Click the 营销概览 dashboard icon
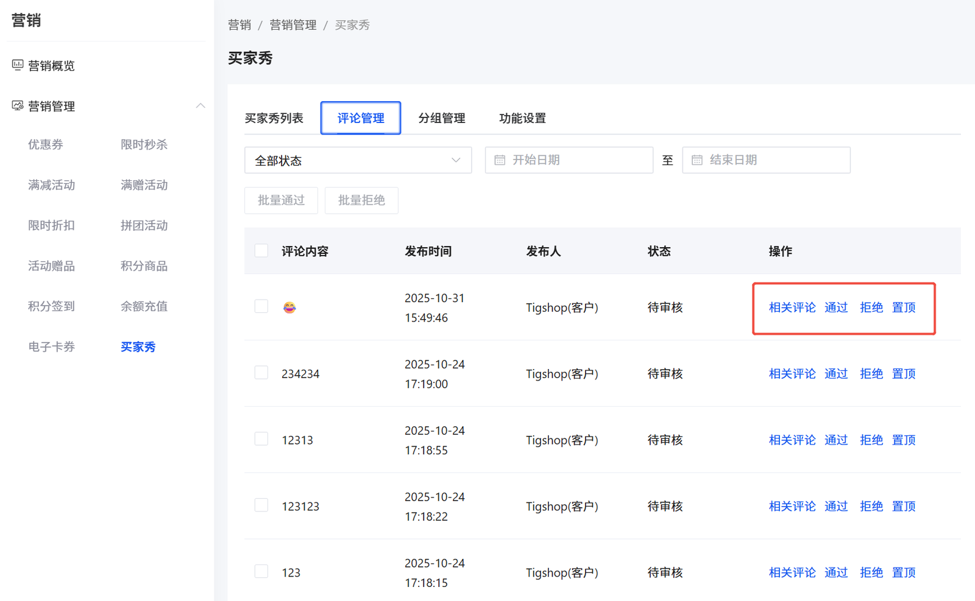 pyautogui.click(x=18, y=65)
